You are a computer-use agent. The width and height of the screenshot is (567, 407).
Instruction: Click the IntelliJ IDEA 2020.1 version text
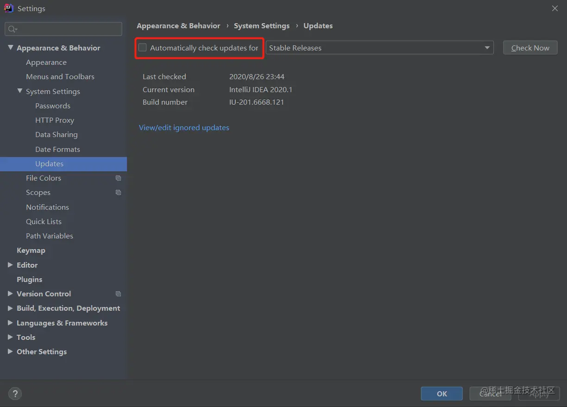tap(261, 90)
